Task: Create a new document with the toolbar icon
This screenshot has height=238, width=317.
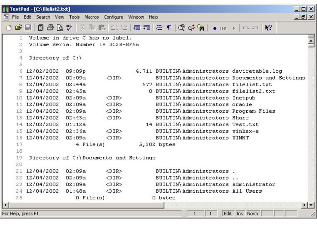Action: [9, 27]
